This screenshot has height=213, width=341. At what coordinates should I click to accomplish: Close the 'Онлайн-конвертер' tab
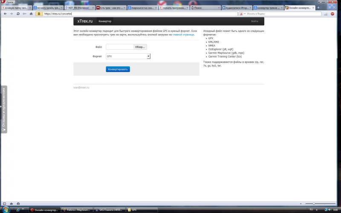pyautogui.click(x=313, y=8)
